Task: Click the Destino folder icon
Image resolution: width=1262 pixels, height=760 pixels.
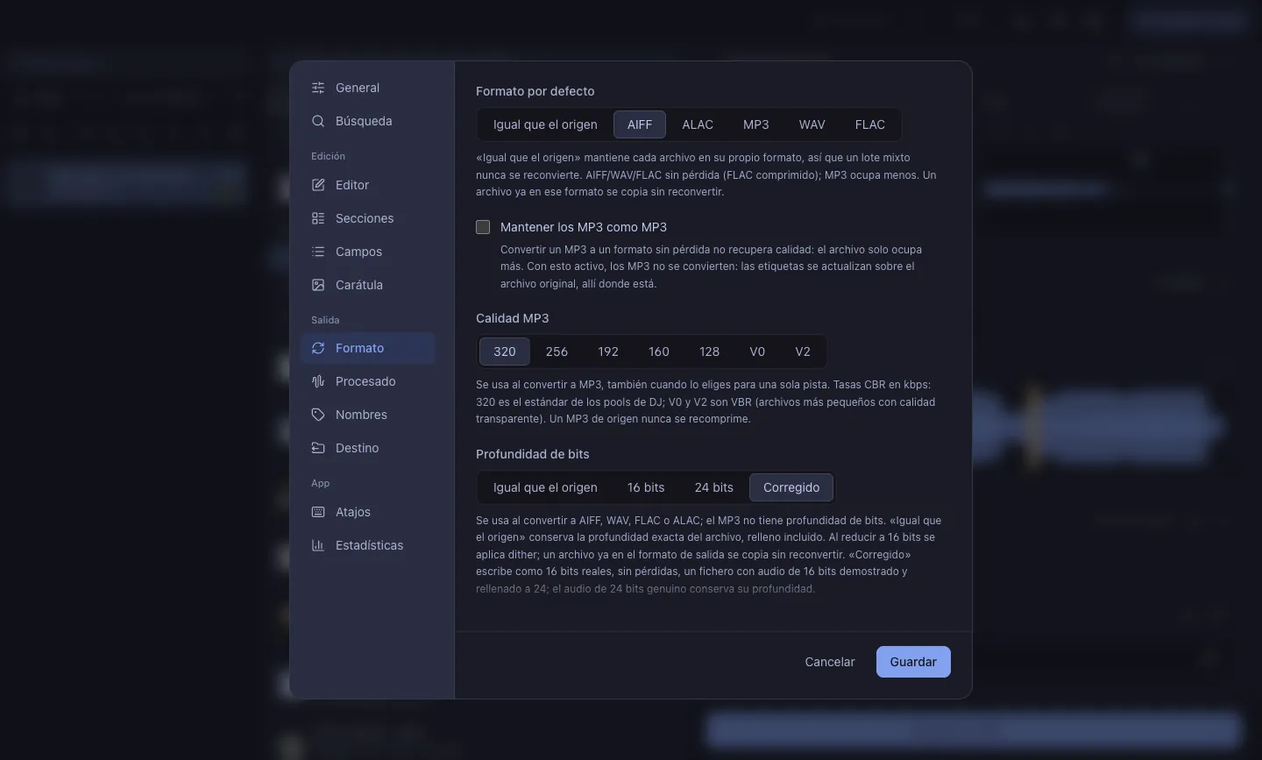Action: 318,448
